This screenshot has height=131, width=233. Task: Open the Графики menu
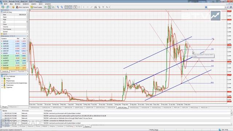point(26,4)
